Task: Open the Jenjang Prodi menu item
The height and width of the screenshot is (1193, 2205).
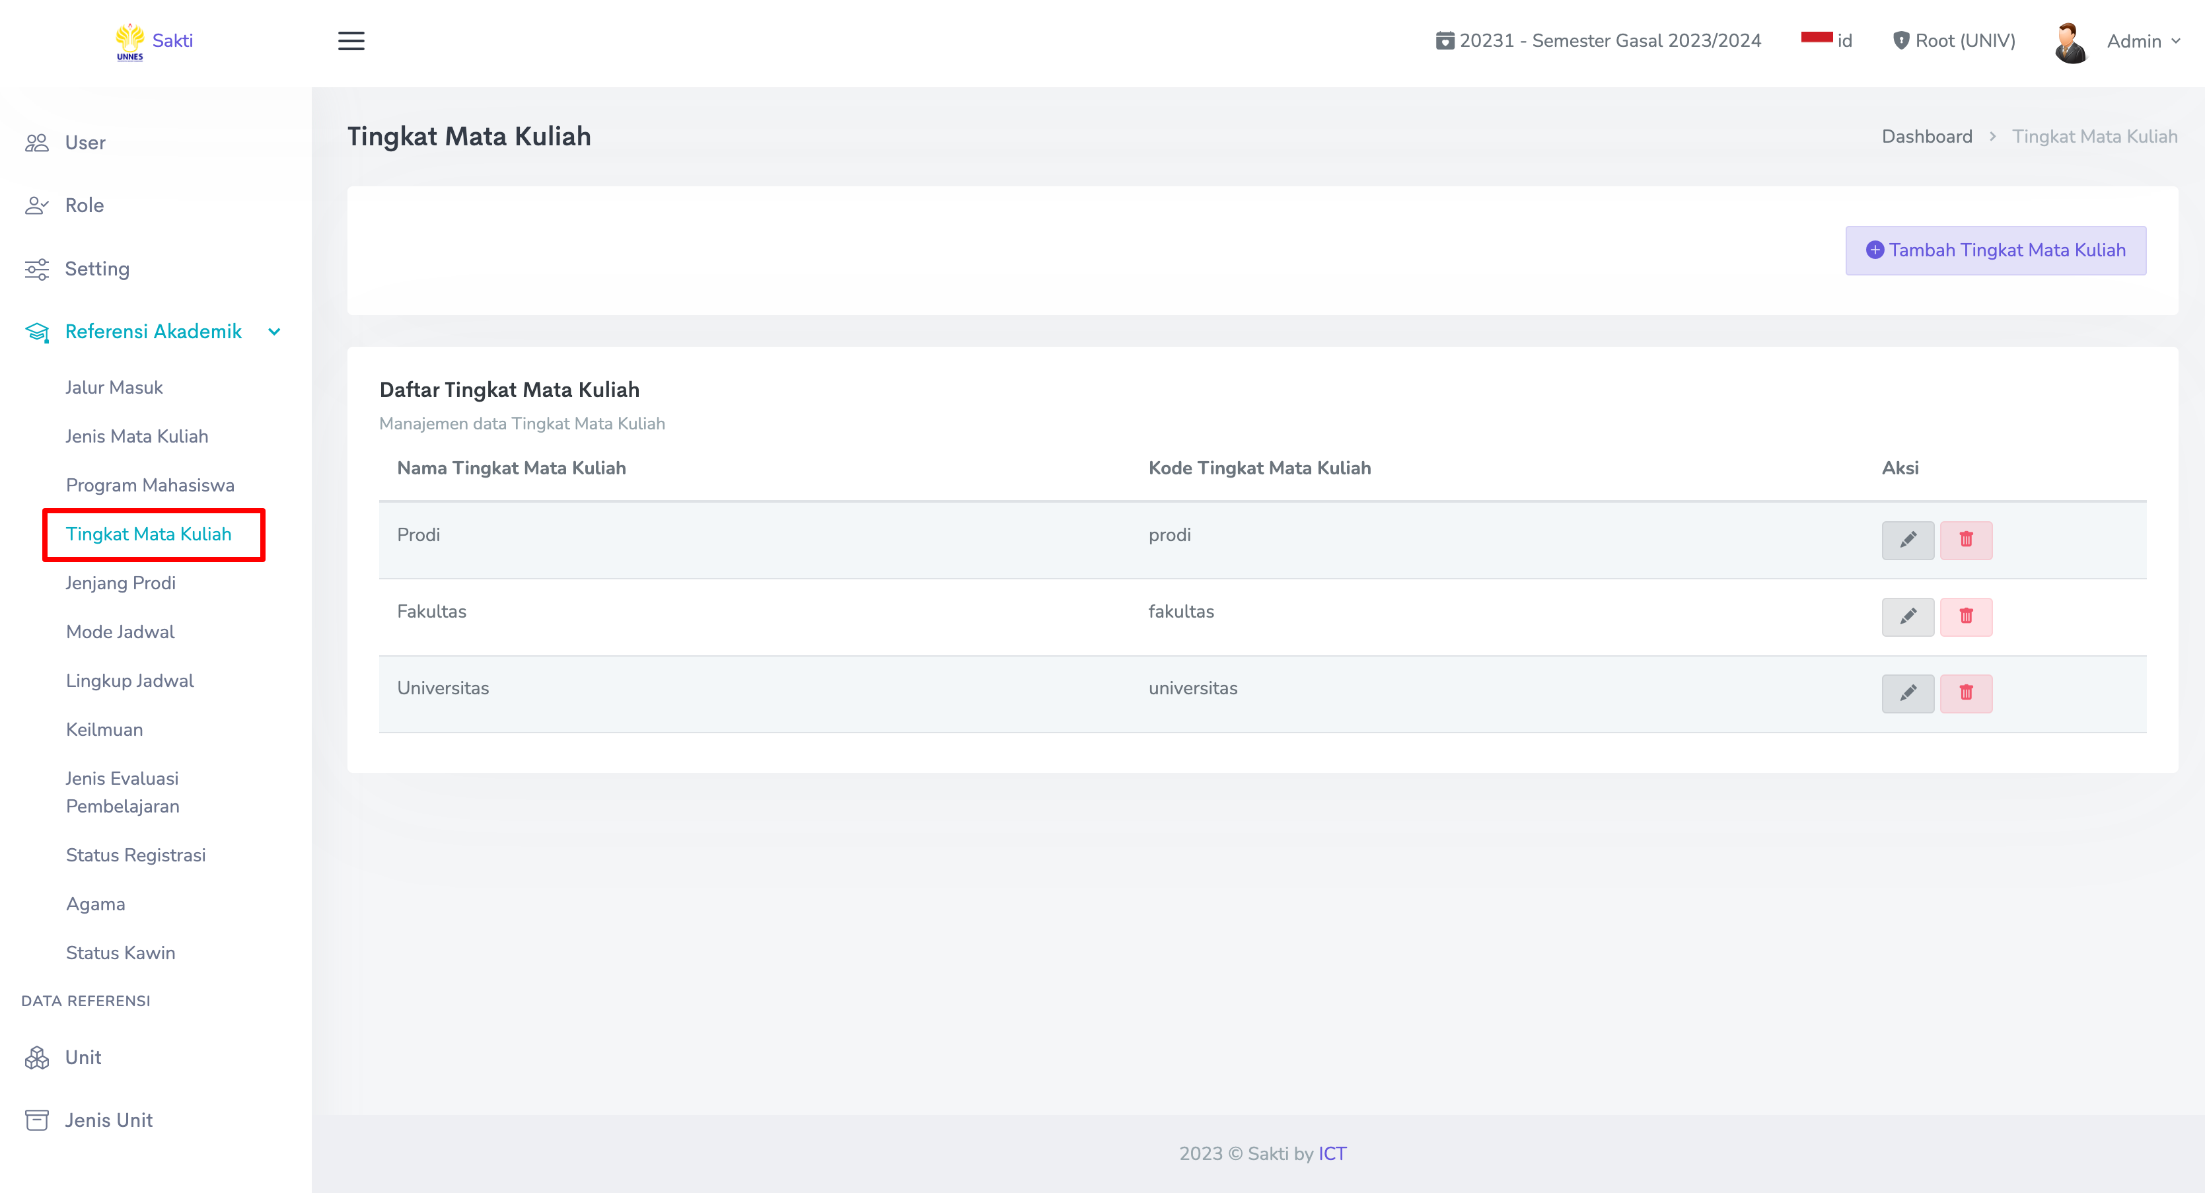Action: [121, 583]
